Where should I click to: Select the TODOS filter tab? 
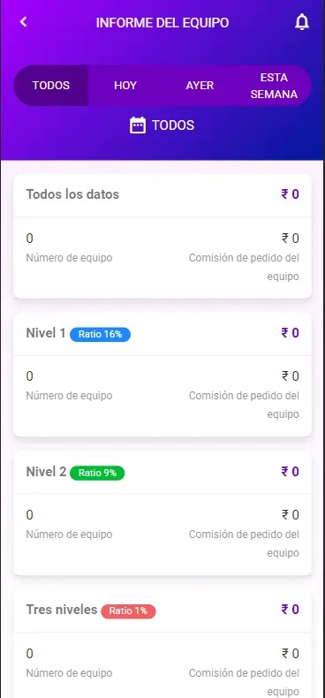(x=50, y=86)
